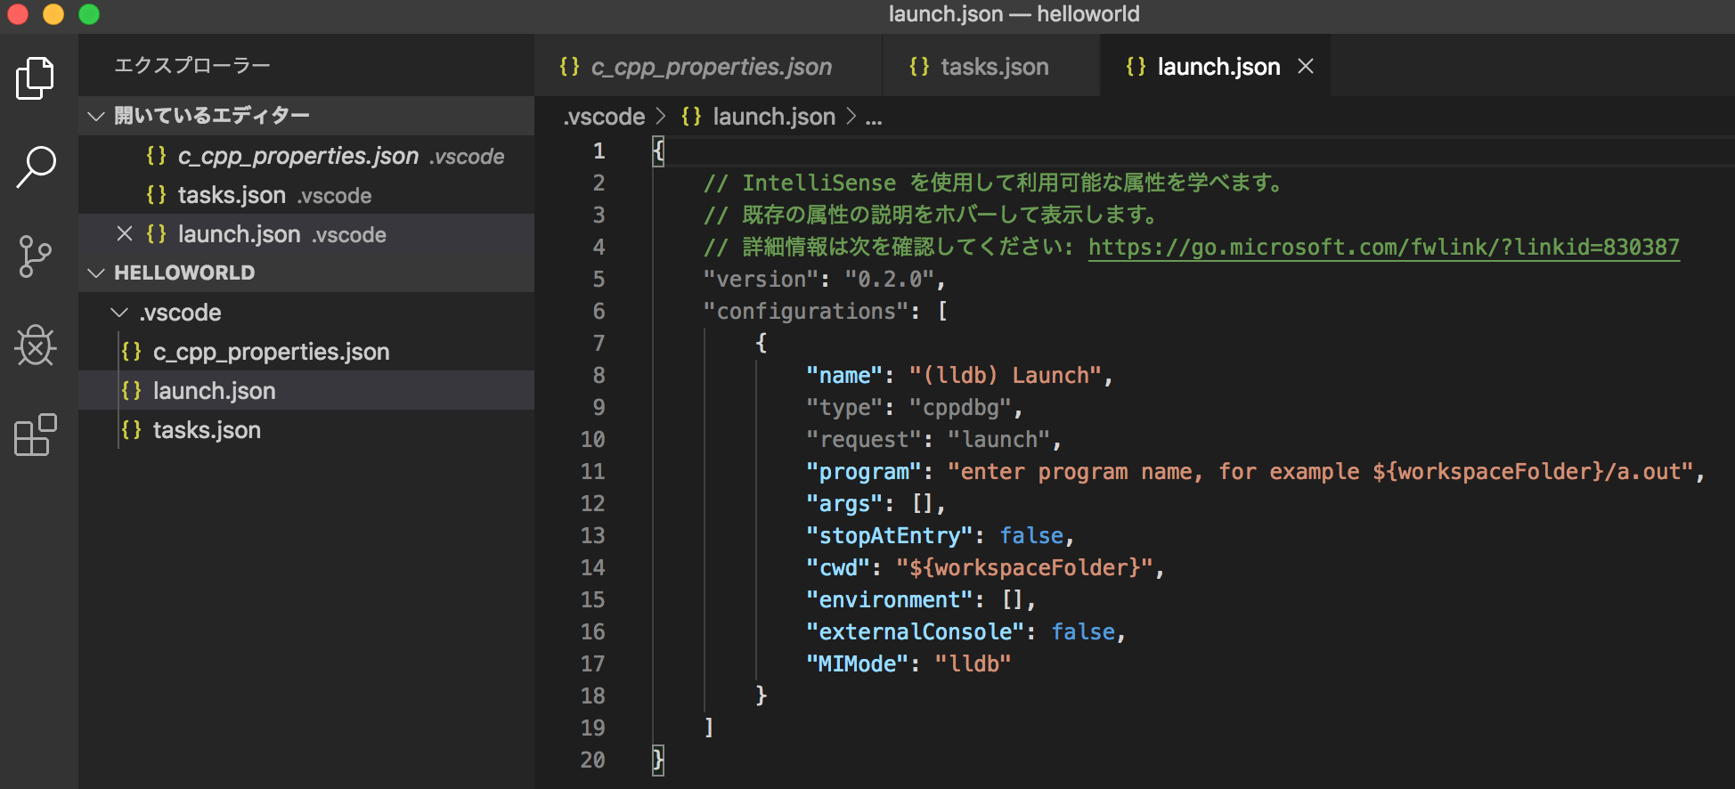Click JSON braces icon on tasks.json tab
The height and width of the screenshot is (789, 1735).
(x=919, y=67)
